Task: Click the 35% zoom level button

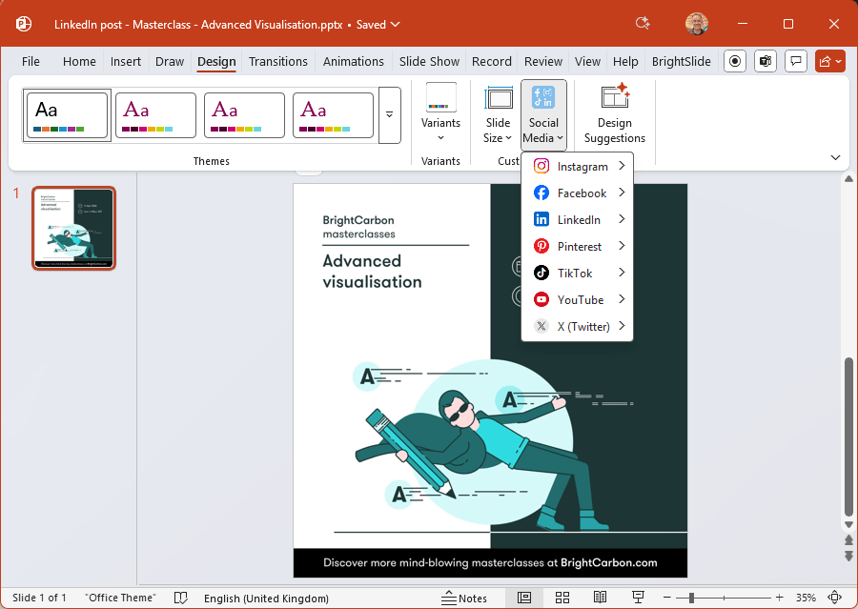Action: (806, 598)
